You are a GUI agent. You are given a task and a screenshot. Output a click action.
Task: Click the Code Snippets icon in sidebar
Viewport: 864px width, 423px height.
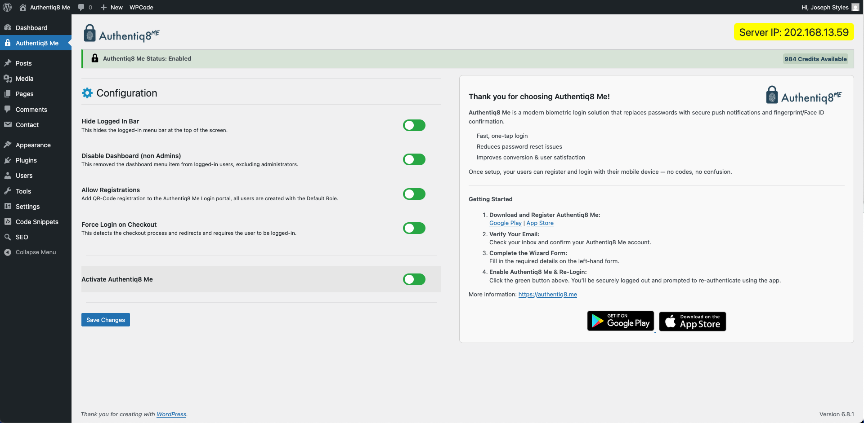[x=8, y=221]
